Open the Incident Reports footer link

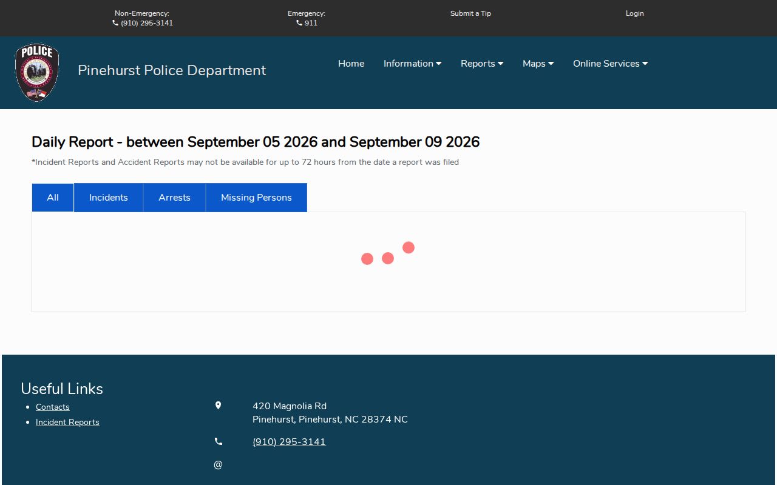tap(67, 422)
